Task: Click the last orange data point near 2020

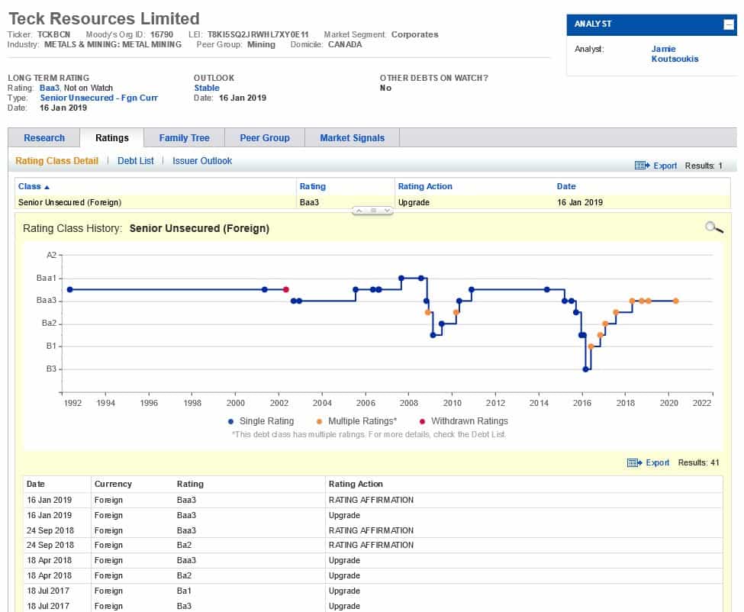Action: [675, 301]
